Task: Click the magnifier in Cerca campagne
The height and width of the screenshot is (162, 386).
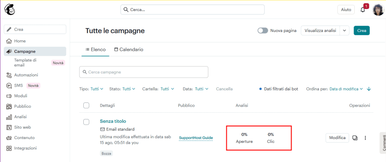Action: click(85, 72)
